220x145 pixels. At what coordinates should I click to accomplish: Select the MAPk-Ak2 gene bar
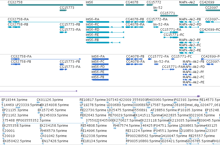pyautogui.click(x=188, y=5)
